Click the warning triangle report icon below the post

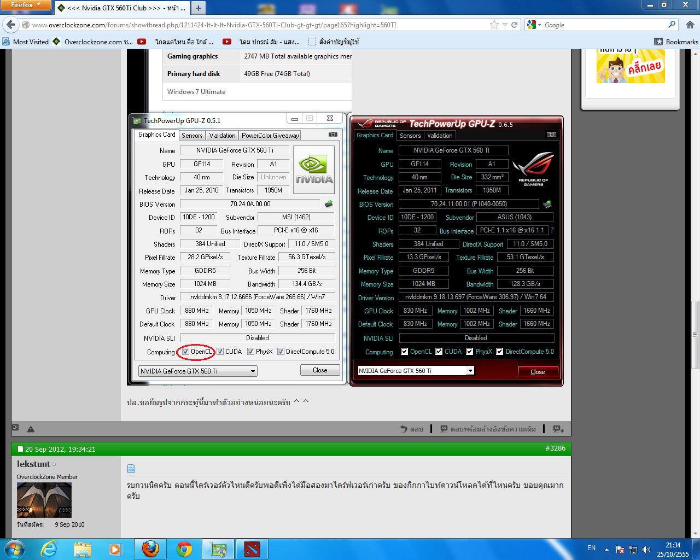coord(31,429)
